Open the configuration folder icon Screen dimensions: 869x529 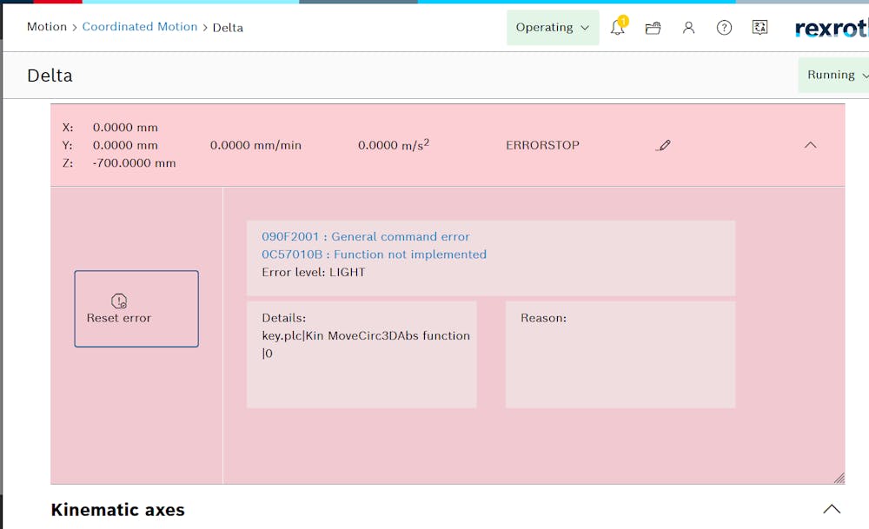click(653, 28)
